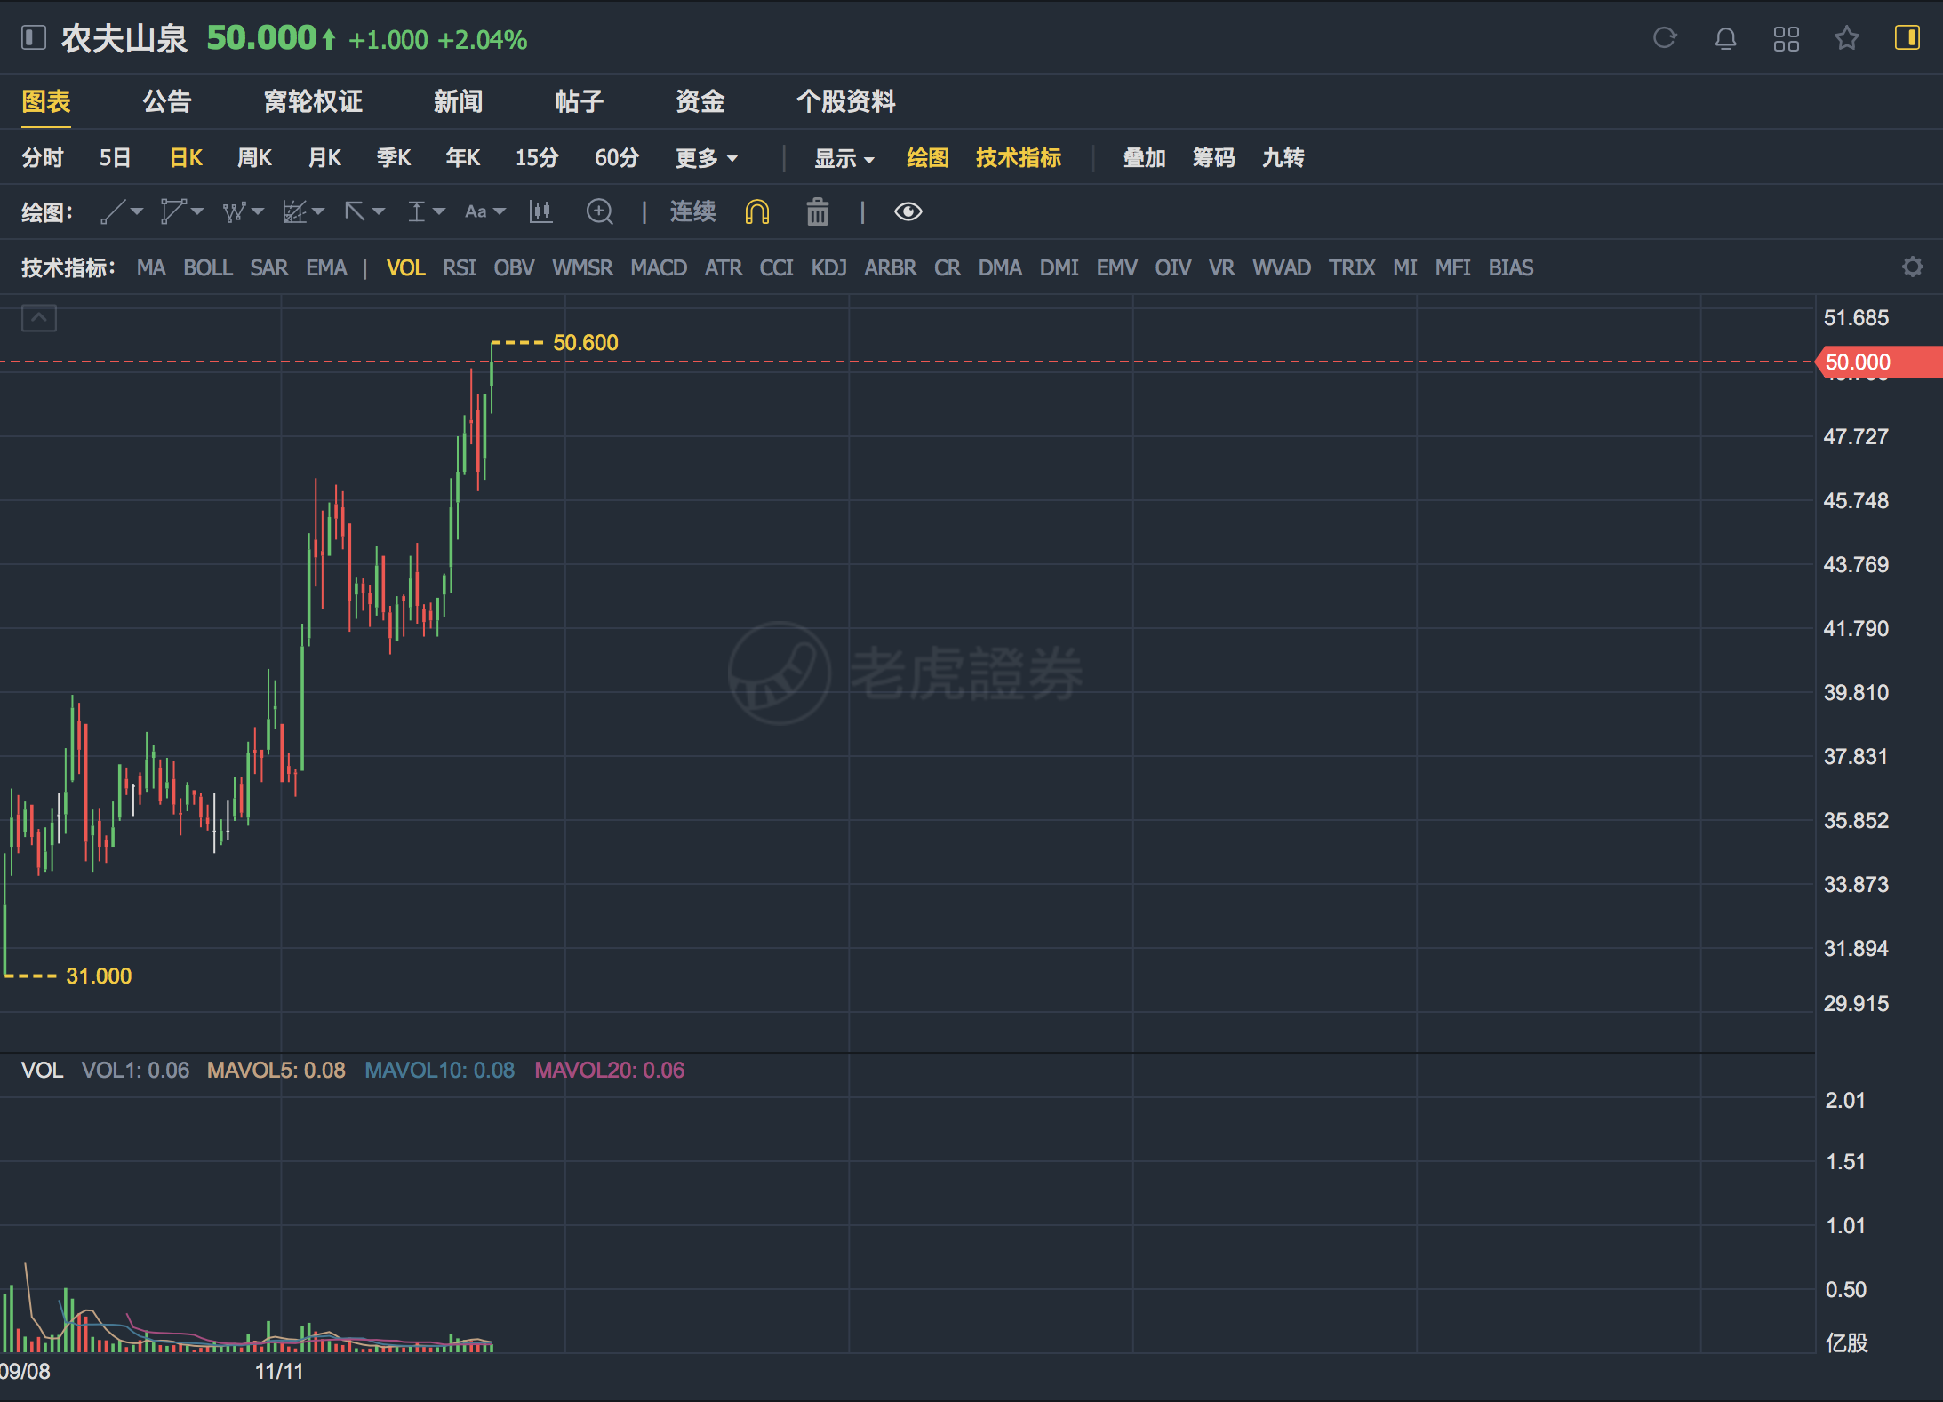Viewport: 1943px width, 1402px height.
Task: Click 九转 indicator option
Action: click(x=1283, y=158)
